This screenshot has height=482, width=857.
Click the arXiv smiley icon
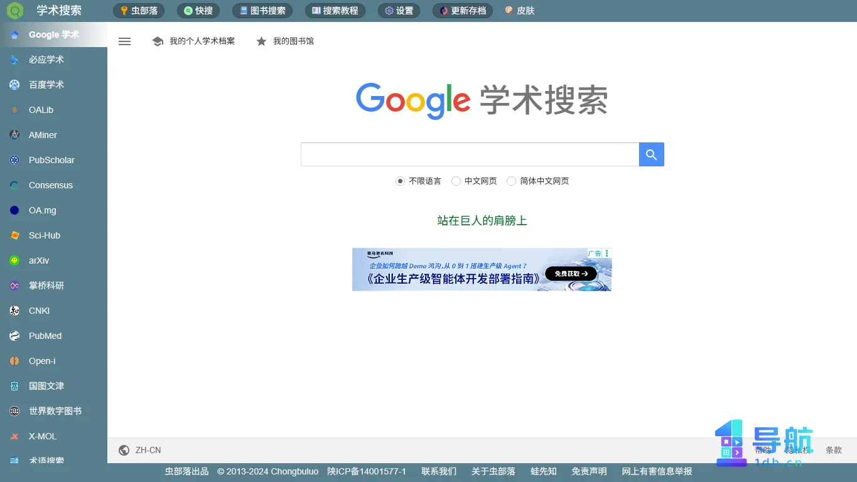coord(14,260)
